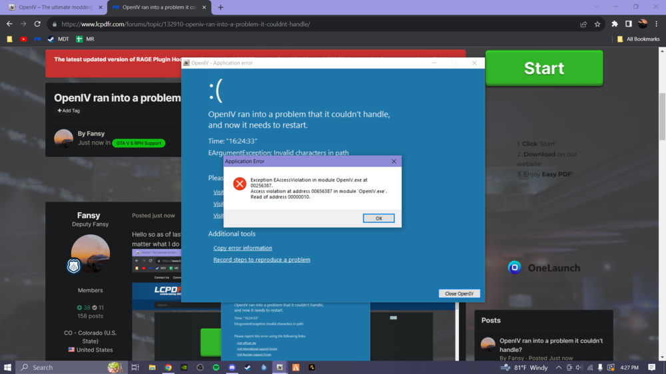
Task: Open the GTA V & RPH Support category tag
Action: click(x=139, y=143)
